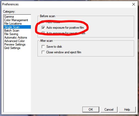This screenshot has height=116, width=139.
Task: Select File Saving category
Action: click(11, 34)
